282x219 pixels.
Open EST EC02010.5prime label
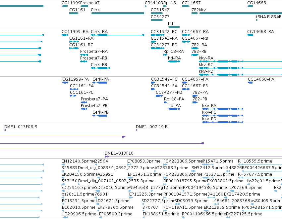pos(79,207)
